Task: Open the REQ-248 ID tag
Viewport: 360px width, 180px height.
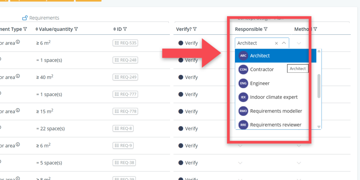Action: (125, 60)
